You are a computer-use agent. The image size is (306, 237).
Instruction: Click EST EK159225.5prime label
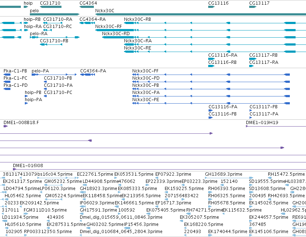point(184,189)
